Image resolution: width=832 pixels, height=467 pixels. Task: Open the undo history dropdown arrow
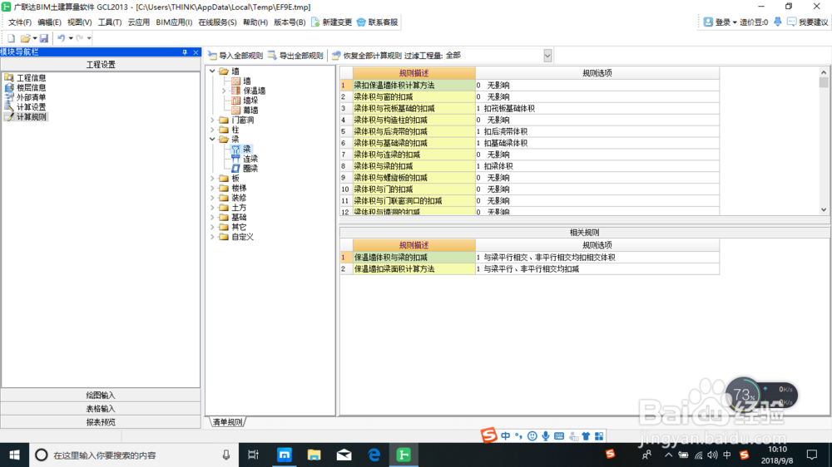tap(71, 38)
